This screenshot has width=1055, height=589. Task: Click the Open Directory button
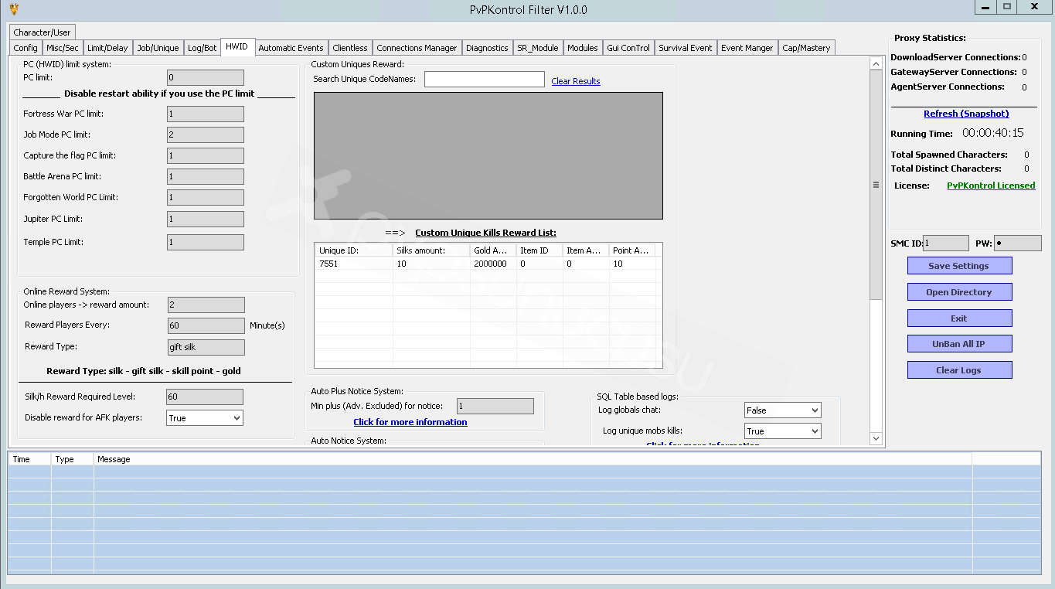pos(959,292)
